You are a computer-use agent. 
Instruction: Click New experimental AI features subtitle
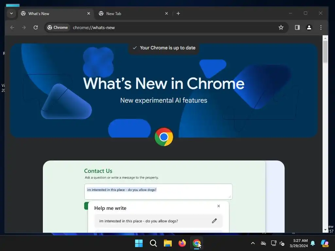(x=164, y=100)
